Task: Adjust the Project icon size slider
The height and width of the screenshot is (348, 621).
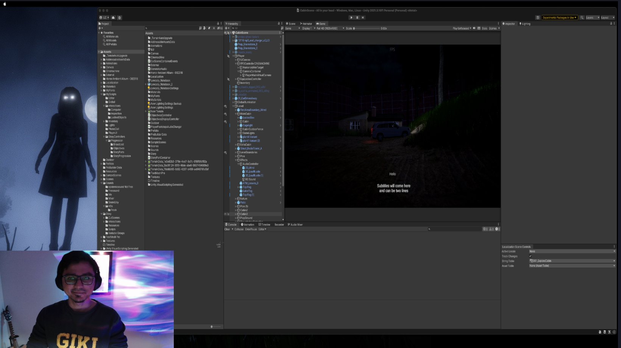Action: [x=216, y=326]
